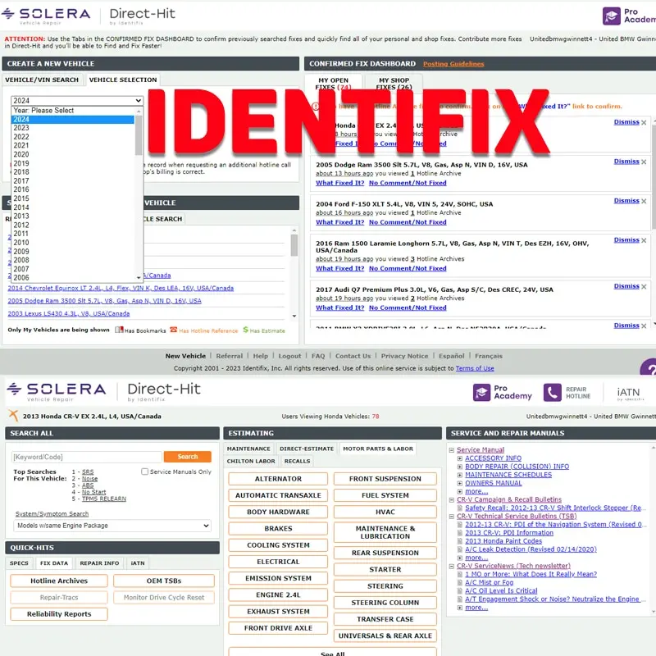Click year list scroll down arrow
656x656 pixels.
click(139, 277)
